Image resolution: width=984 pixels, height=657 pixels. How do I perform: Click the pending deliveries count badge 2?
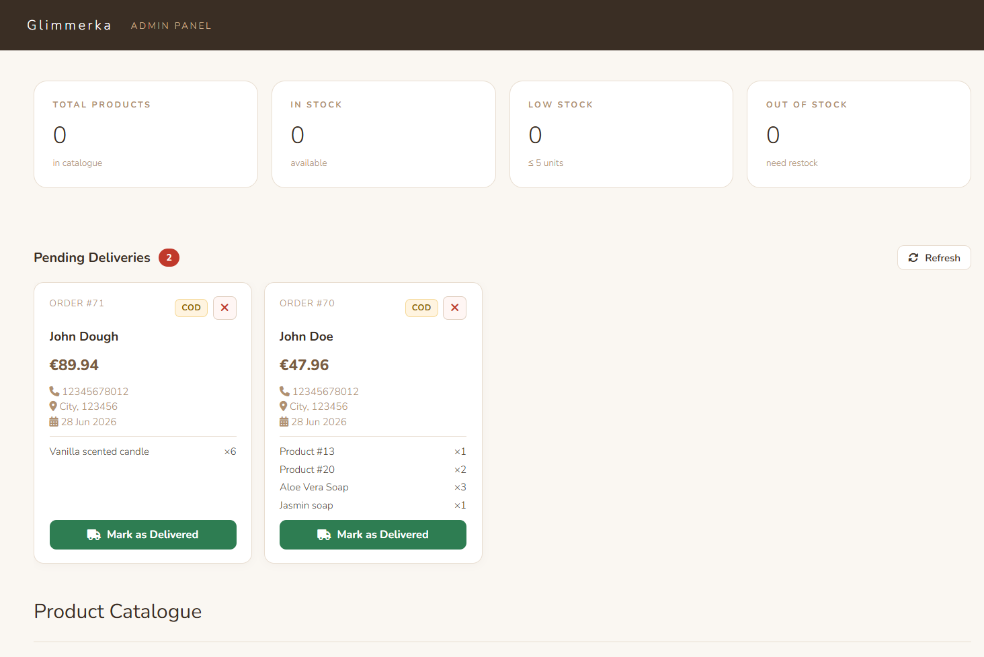point(169,258)
